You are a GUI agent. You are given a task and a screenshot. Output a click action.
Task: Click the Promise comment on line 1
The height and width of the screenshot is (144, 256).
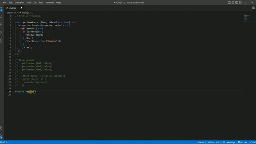(x=28, y=16)
